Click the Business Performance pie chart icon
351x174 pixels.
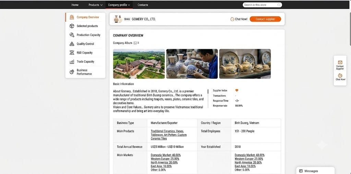coord(72,72)
